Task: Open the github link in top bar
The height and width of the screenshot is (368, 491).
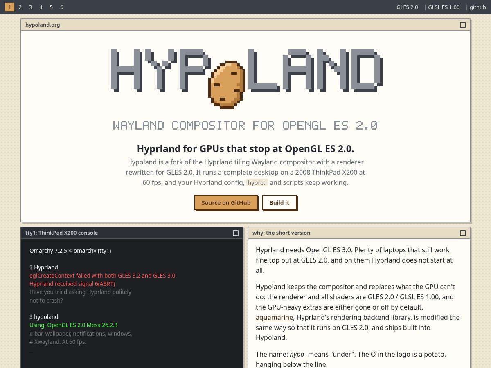Action: click(478, 7)
